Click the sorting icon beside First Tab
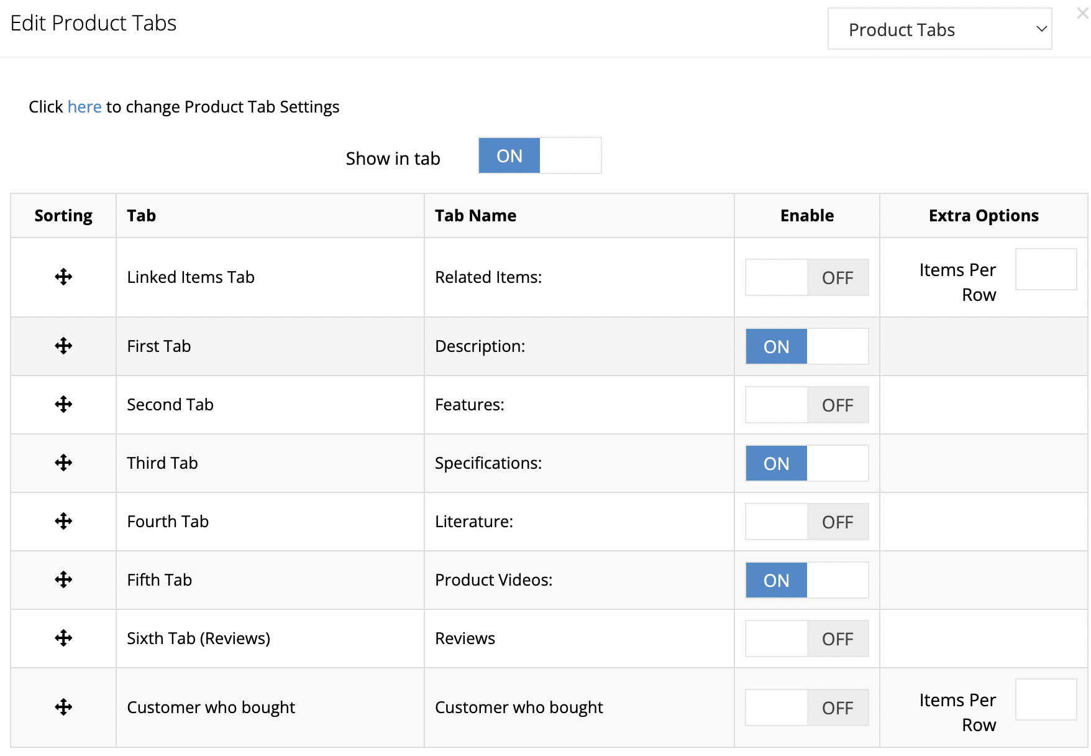Screen dimensions: 1091x756 pos(63,346)
